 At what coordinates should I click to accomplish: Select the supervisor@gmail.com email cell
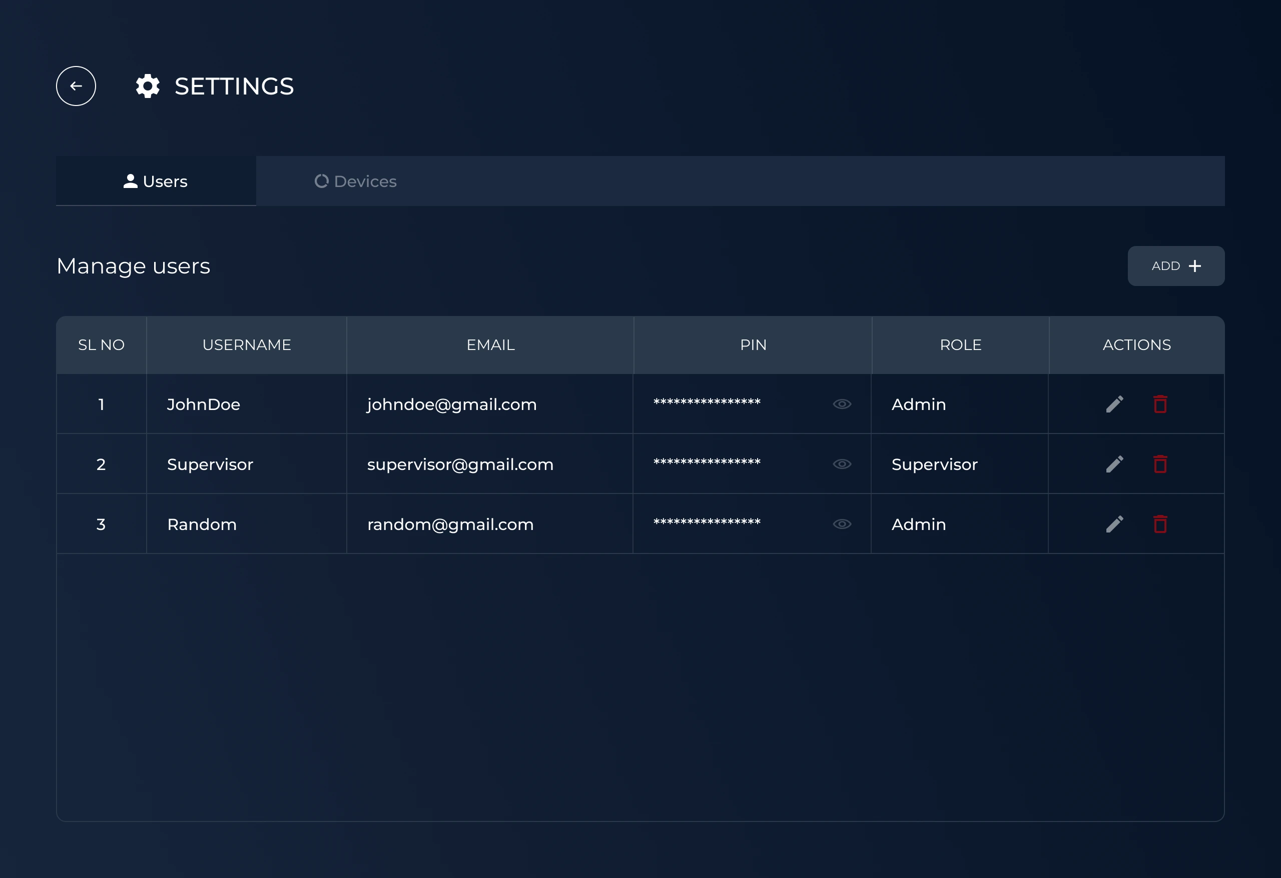tap(490, 464)
